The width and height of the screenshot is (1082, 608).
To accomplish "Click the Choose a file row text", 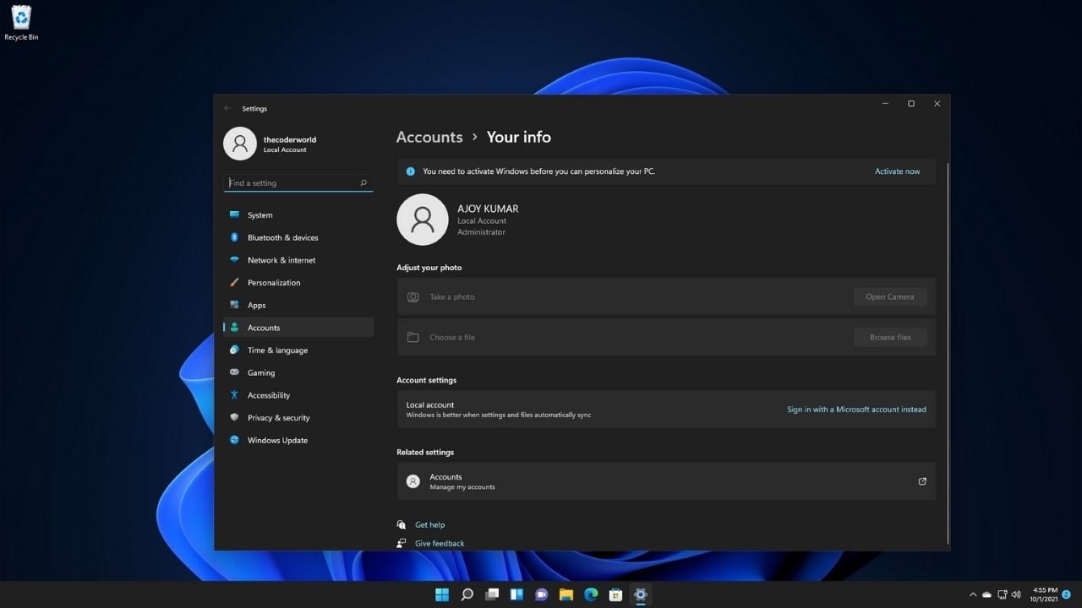I will 452,337.
